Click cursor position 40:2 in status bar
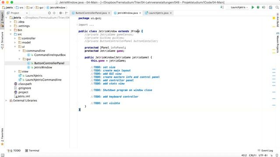 244,155
